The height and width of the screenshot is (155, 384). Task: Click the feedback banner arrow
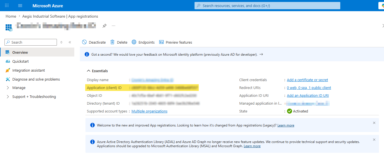[x=261, y=54]
